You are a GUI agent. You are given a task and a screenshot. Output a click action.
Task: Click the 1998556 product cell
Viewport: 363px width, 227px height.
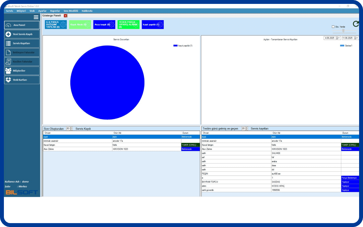(306, 190)
